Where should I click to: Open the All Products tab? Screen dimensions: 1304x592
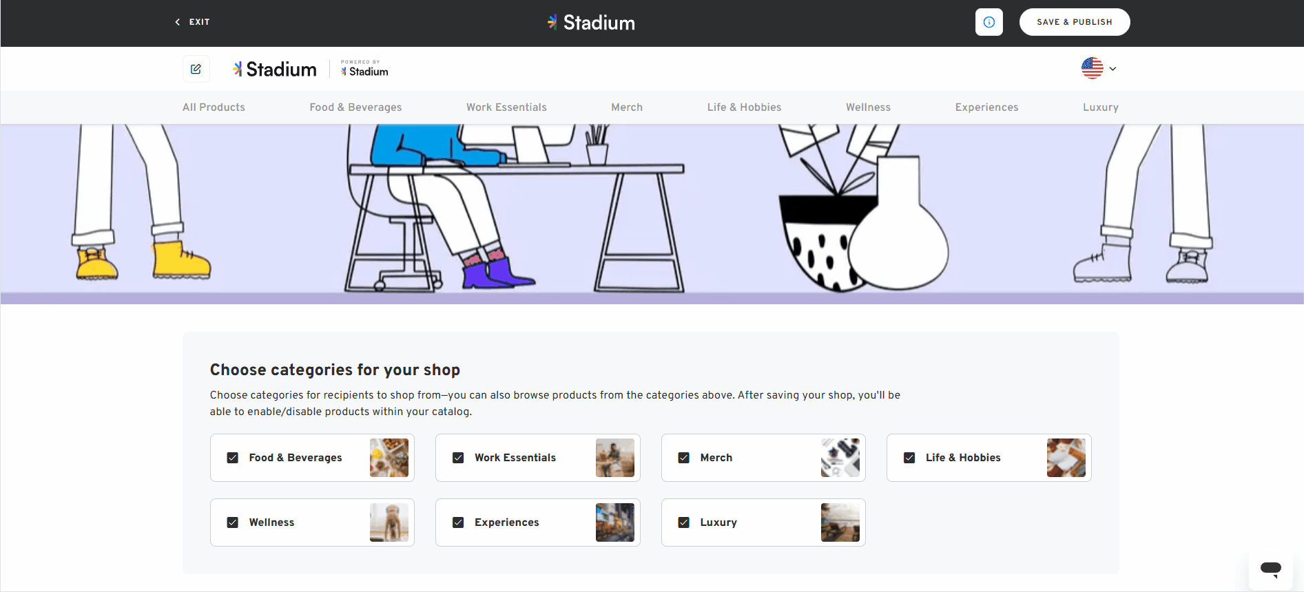214,107
